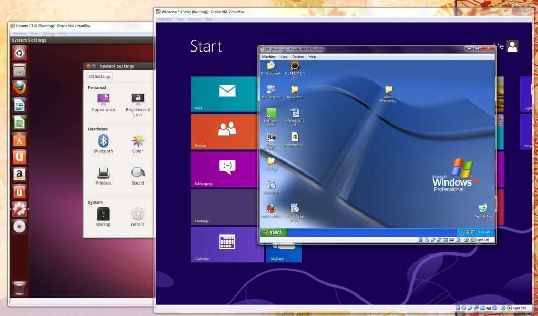The image size is (538, 316).
Task: Open the Backup settings panel
Action: (x=103, y=217)
